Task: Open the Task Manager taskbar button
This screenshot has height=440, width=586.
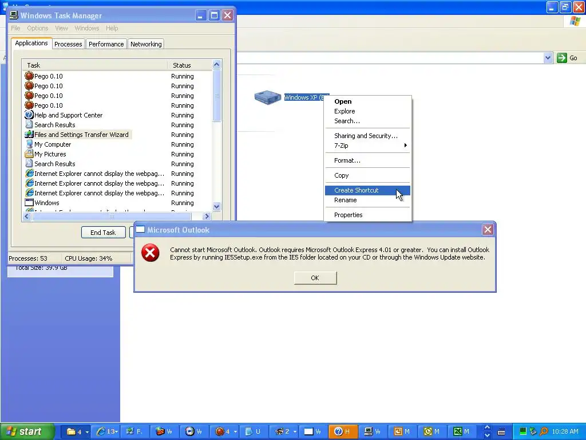Action: 373,431
